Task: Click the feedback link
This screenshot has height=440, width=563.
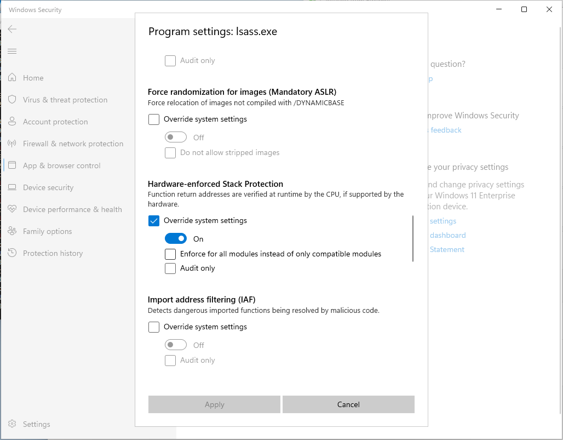Action: 446,130
